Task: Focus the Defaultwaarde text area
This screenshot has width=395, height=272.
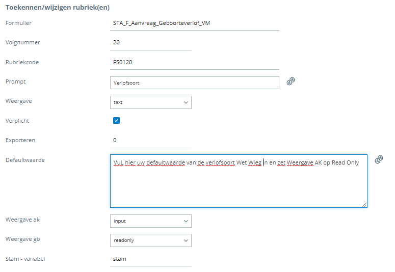Action: coord(238,183)
